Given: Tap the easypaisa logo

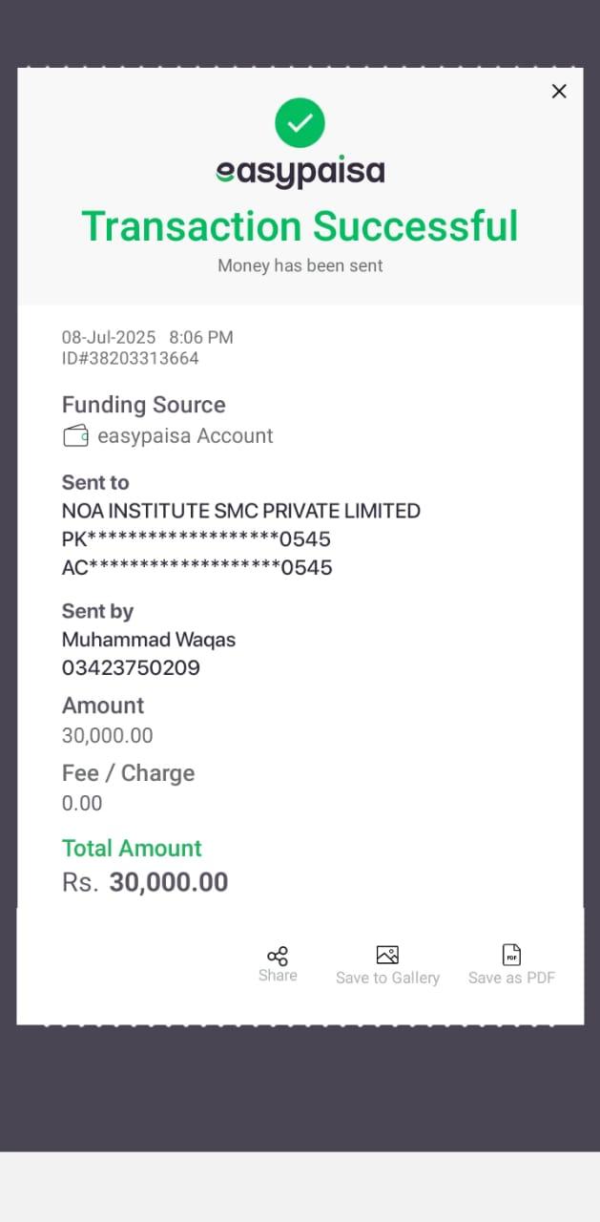Looking at the screenshot, I should coord(300,172).
